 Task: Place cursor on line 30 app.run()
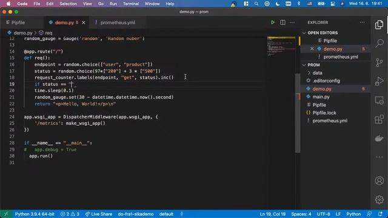(x=41, y=156)
